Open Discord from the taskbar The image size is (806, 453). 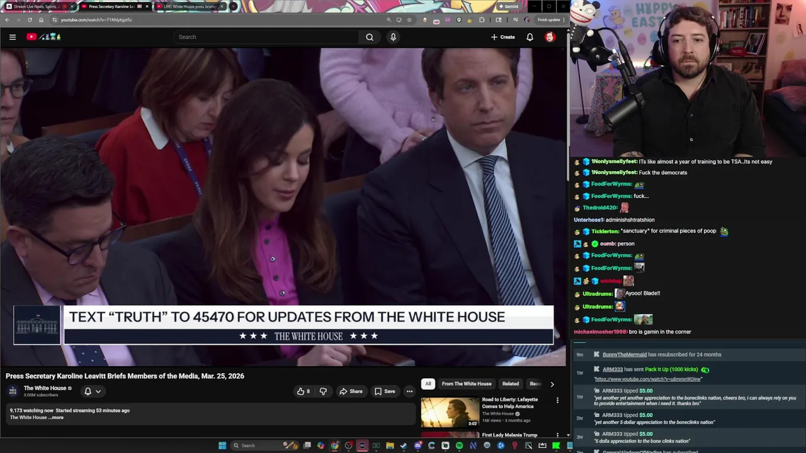[x=417, y=445]
